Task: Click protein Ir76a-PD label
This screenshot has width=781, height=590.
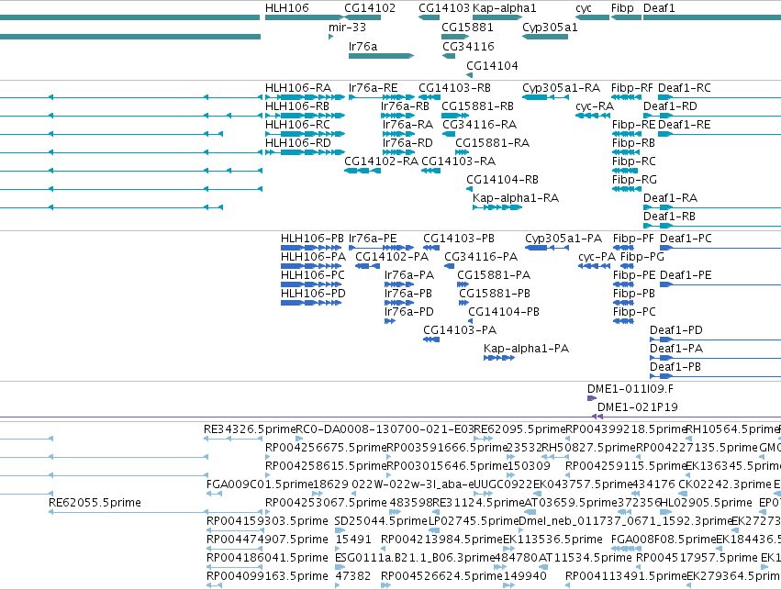Action: click(x=409, y=312)
